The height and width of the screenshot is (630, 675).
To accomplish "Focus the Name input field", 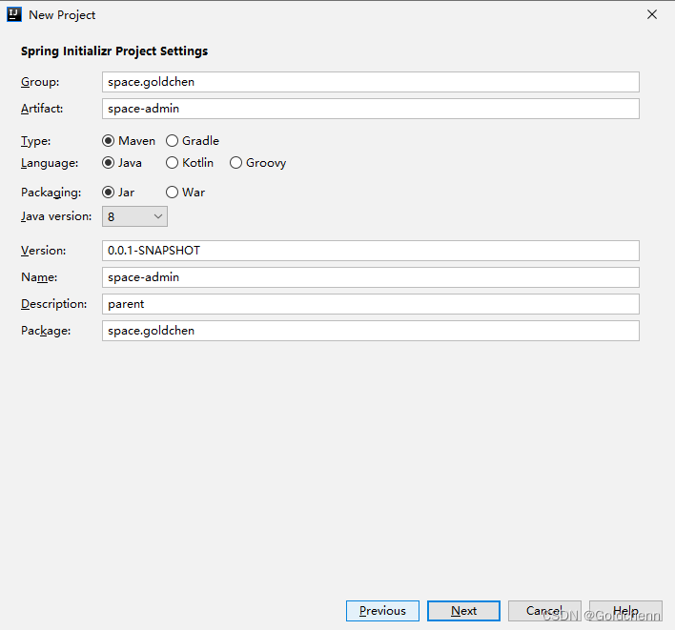I will [371, 277].
